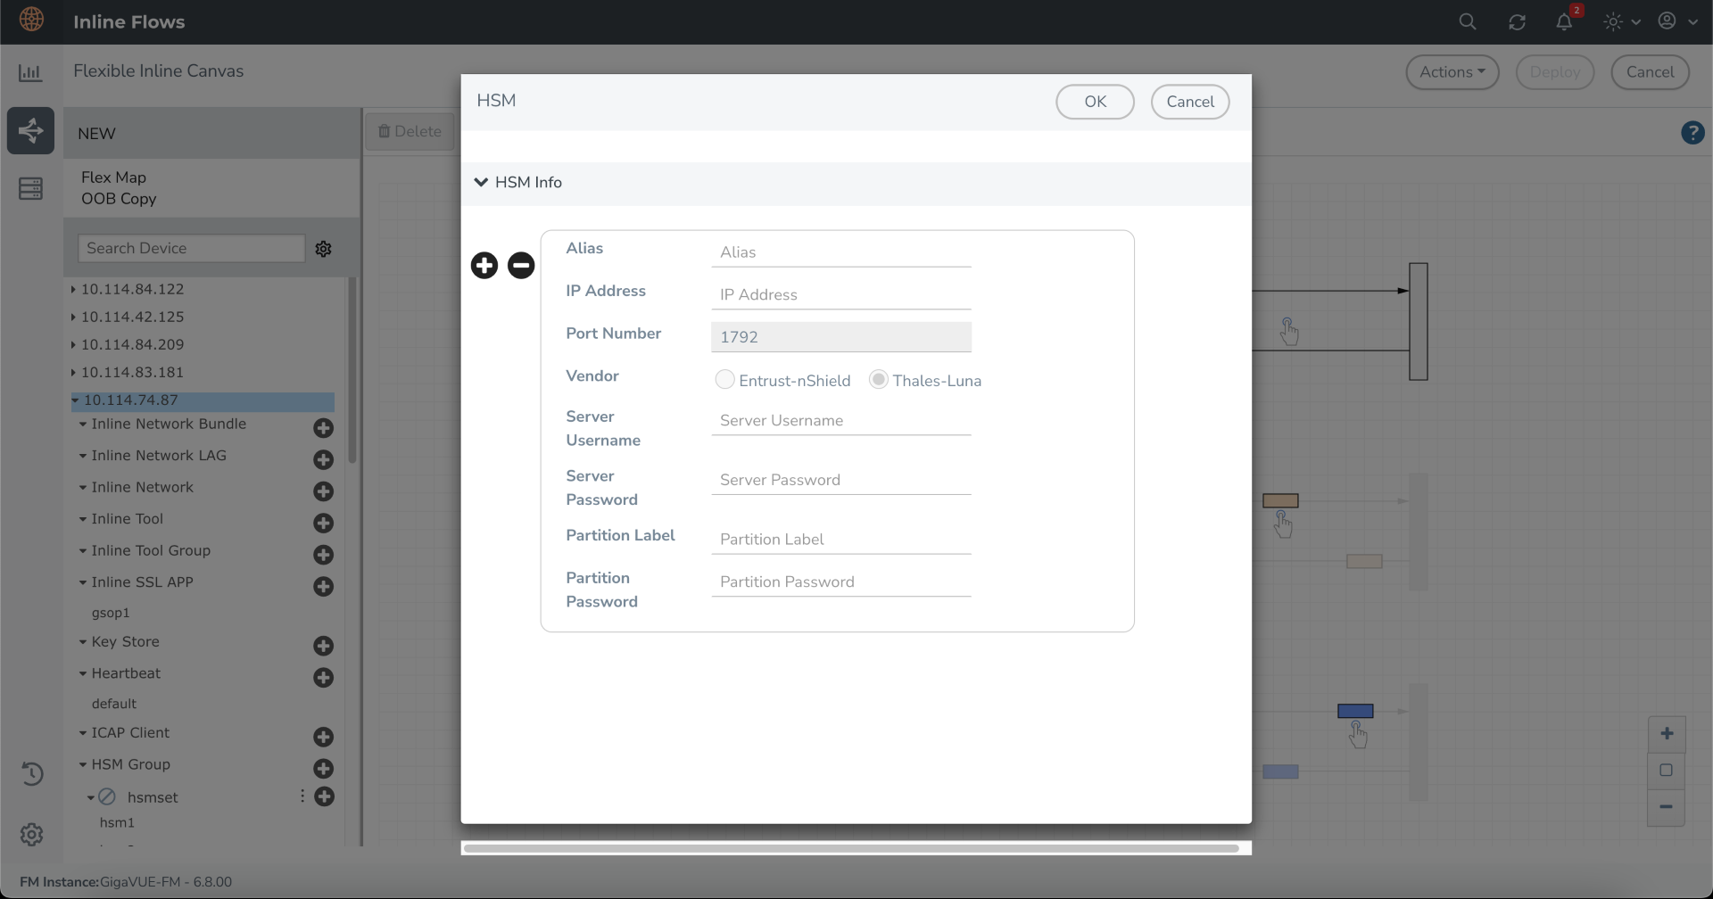1713x899 pixels.
Task: Select the Entrust-nShield vendor radio button
Action: pyautogui.click(x=725, y=380)
